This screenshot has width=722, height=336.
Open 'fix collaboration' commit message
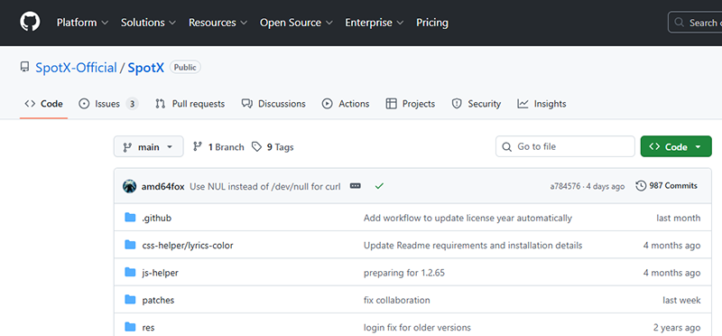(397, 301)
